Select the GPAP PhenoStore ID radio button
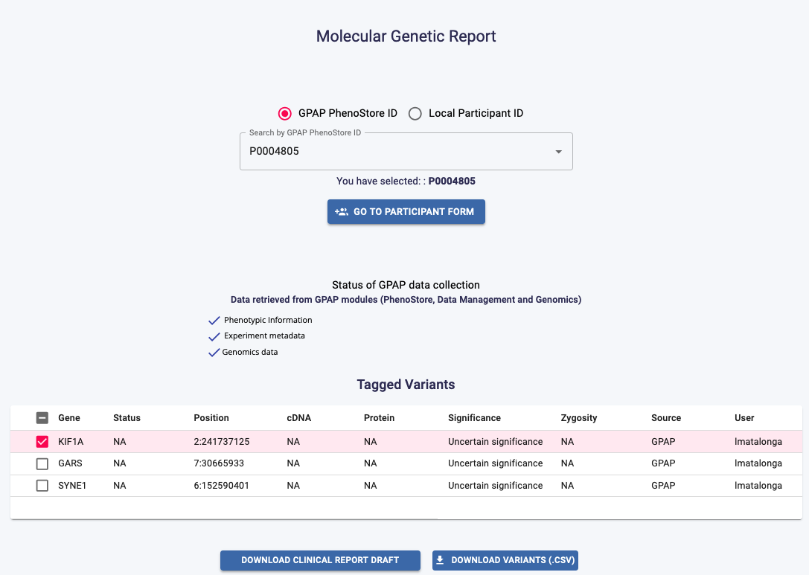809x575 pixels. 284,113
